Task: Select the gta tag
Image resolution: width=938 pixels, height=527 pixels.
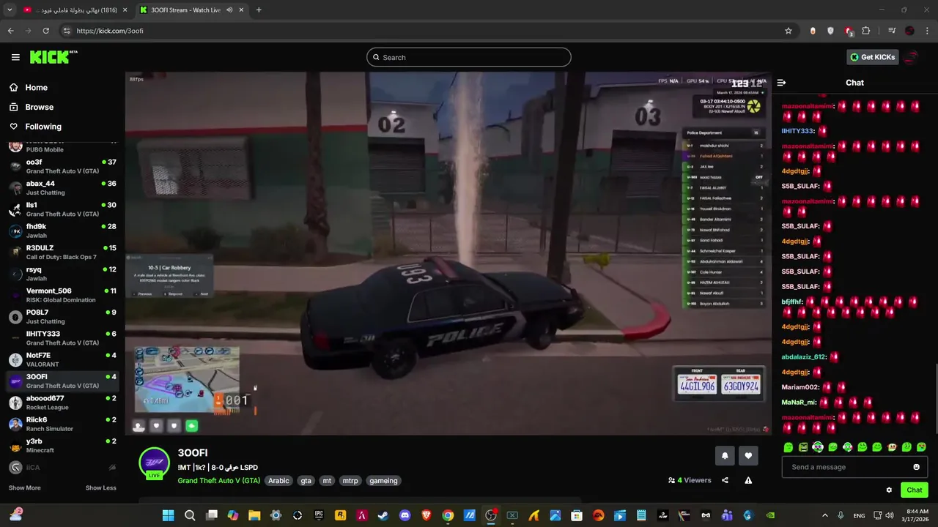Action: point(306,481)
